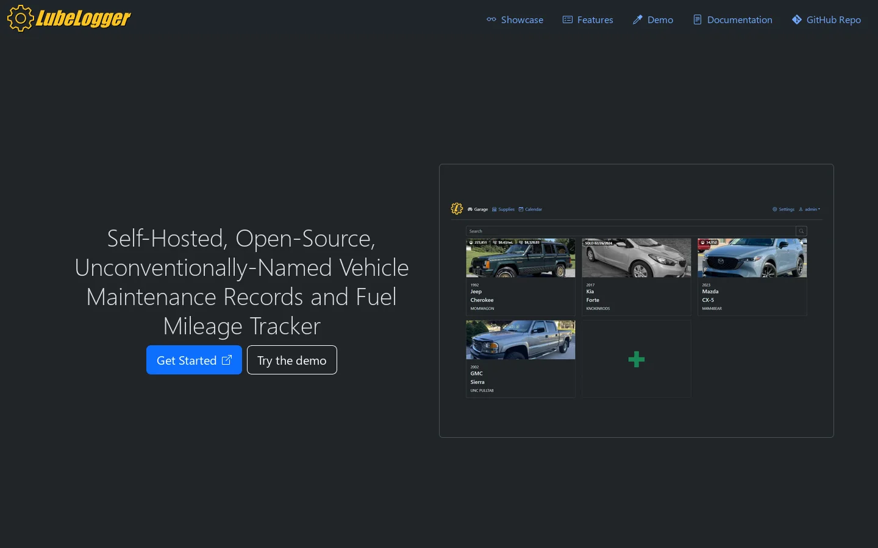This screenshot has height=548, width=878.
Task: Open the Showcase nav link
Action: pos(515,19)
